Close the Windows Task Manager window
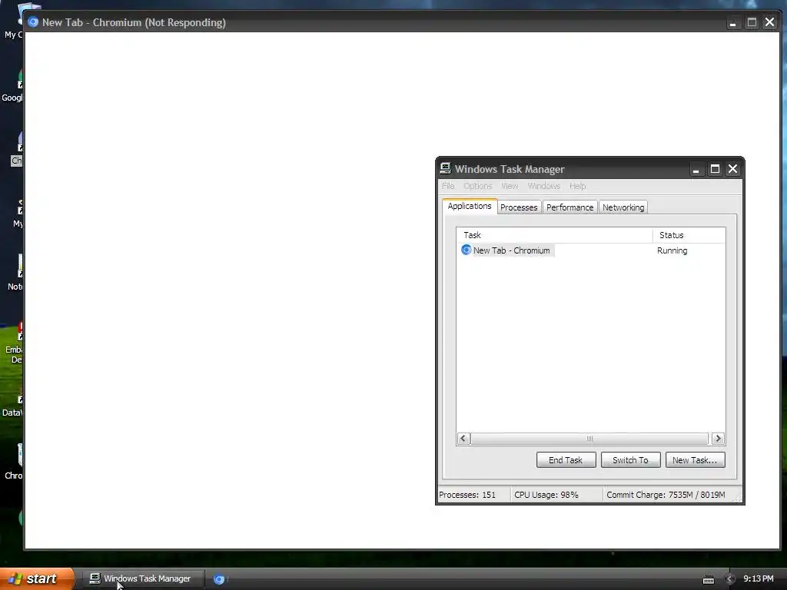This screenshot has width=787, height=590. [732, 169]
